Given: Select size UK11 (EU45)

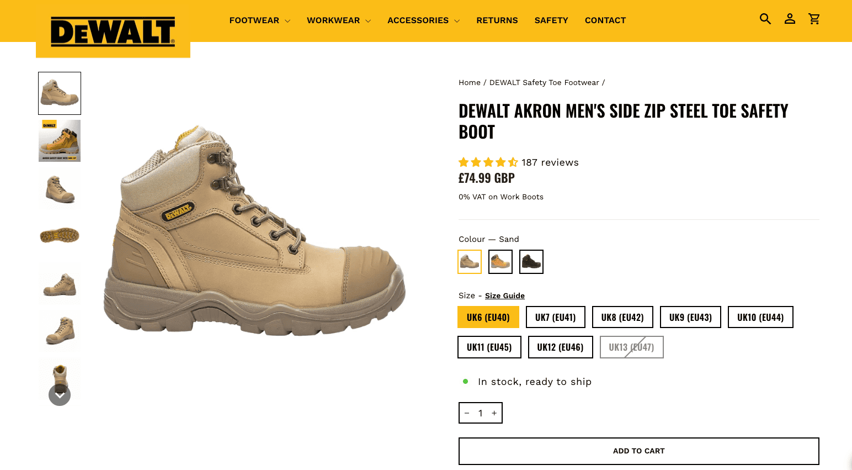Looking at the screenshot, I should 489,347.
